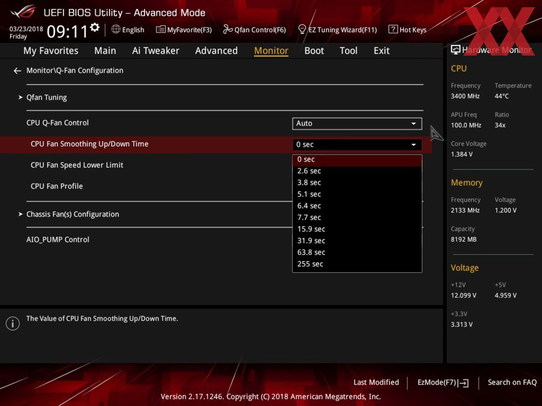
Task: Pick 31.9 sec from the list
Action: (357, 240)
